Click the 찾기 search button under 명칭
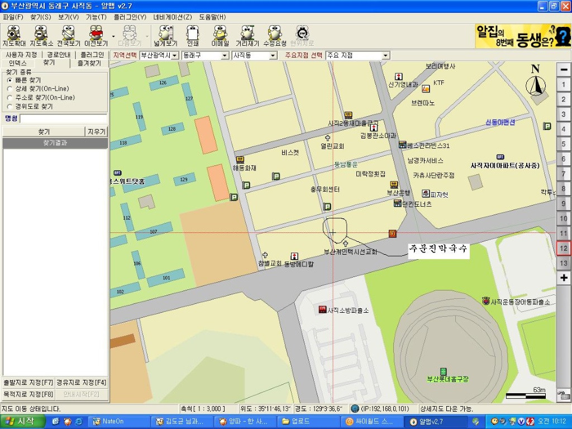 point(44,131)
